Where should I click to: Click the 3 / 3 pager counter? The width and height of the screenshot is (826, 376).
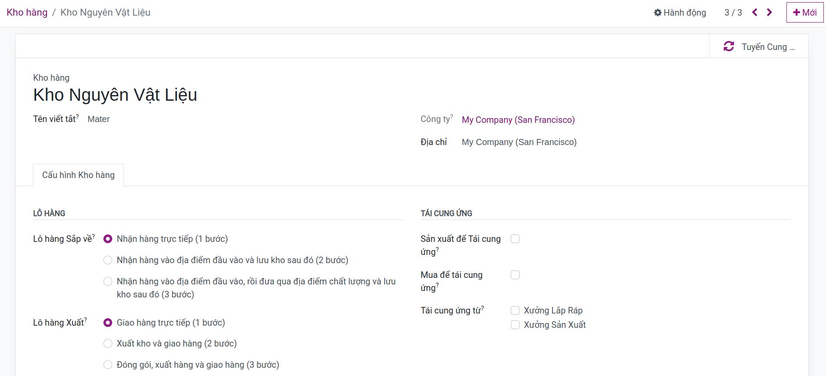coord(733,13)
